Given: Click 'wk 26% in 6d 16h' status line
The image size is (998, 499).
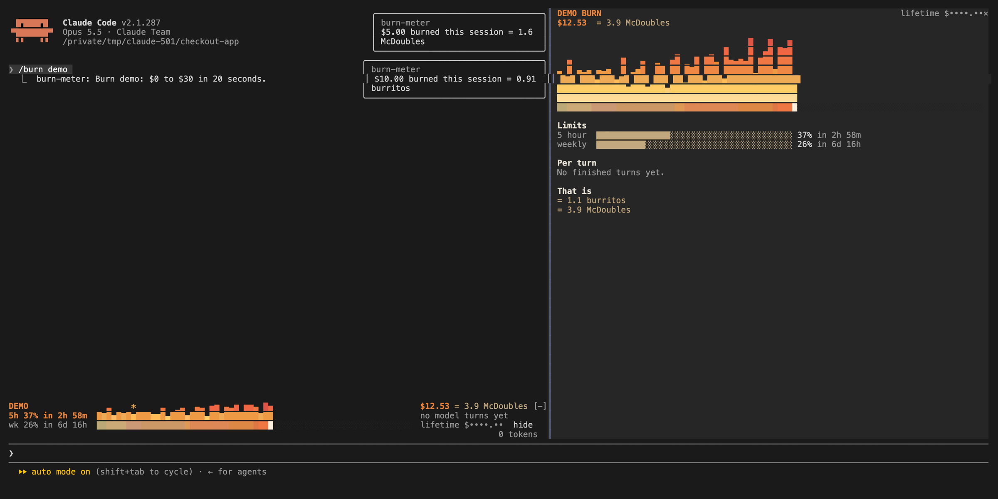Looking at the screenshot, I should (48, 425).
